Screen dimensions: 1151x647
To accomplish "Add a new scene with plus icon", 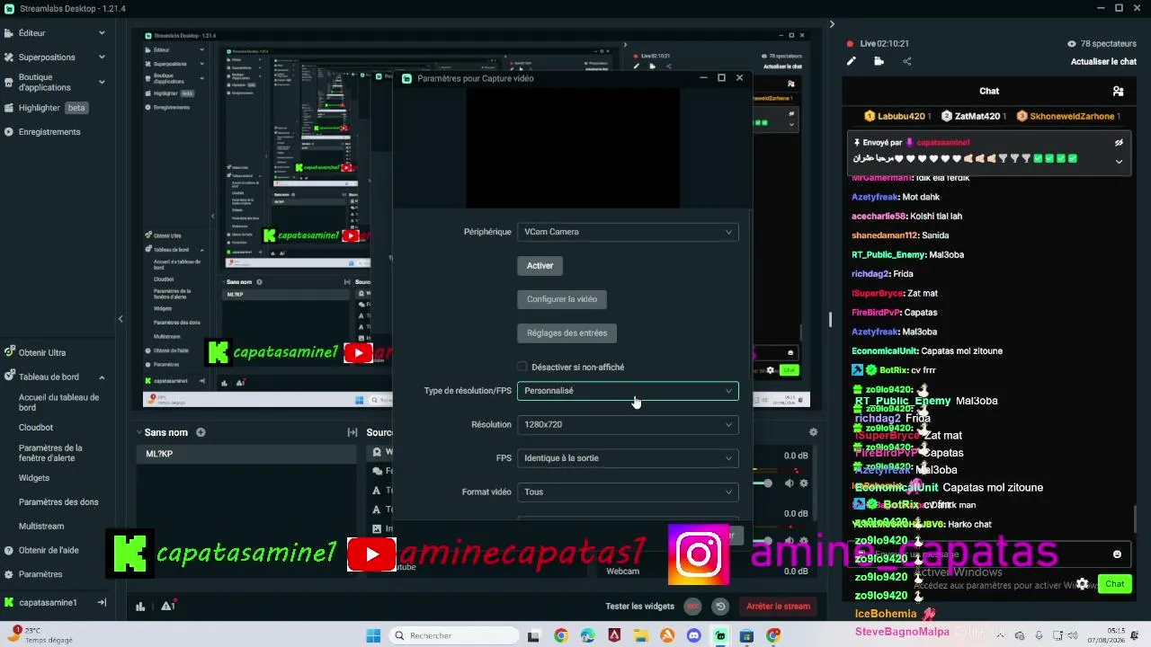I will [x=201, y=432].
